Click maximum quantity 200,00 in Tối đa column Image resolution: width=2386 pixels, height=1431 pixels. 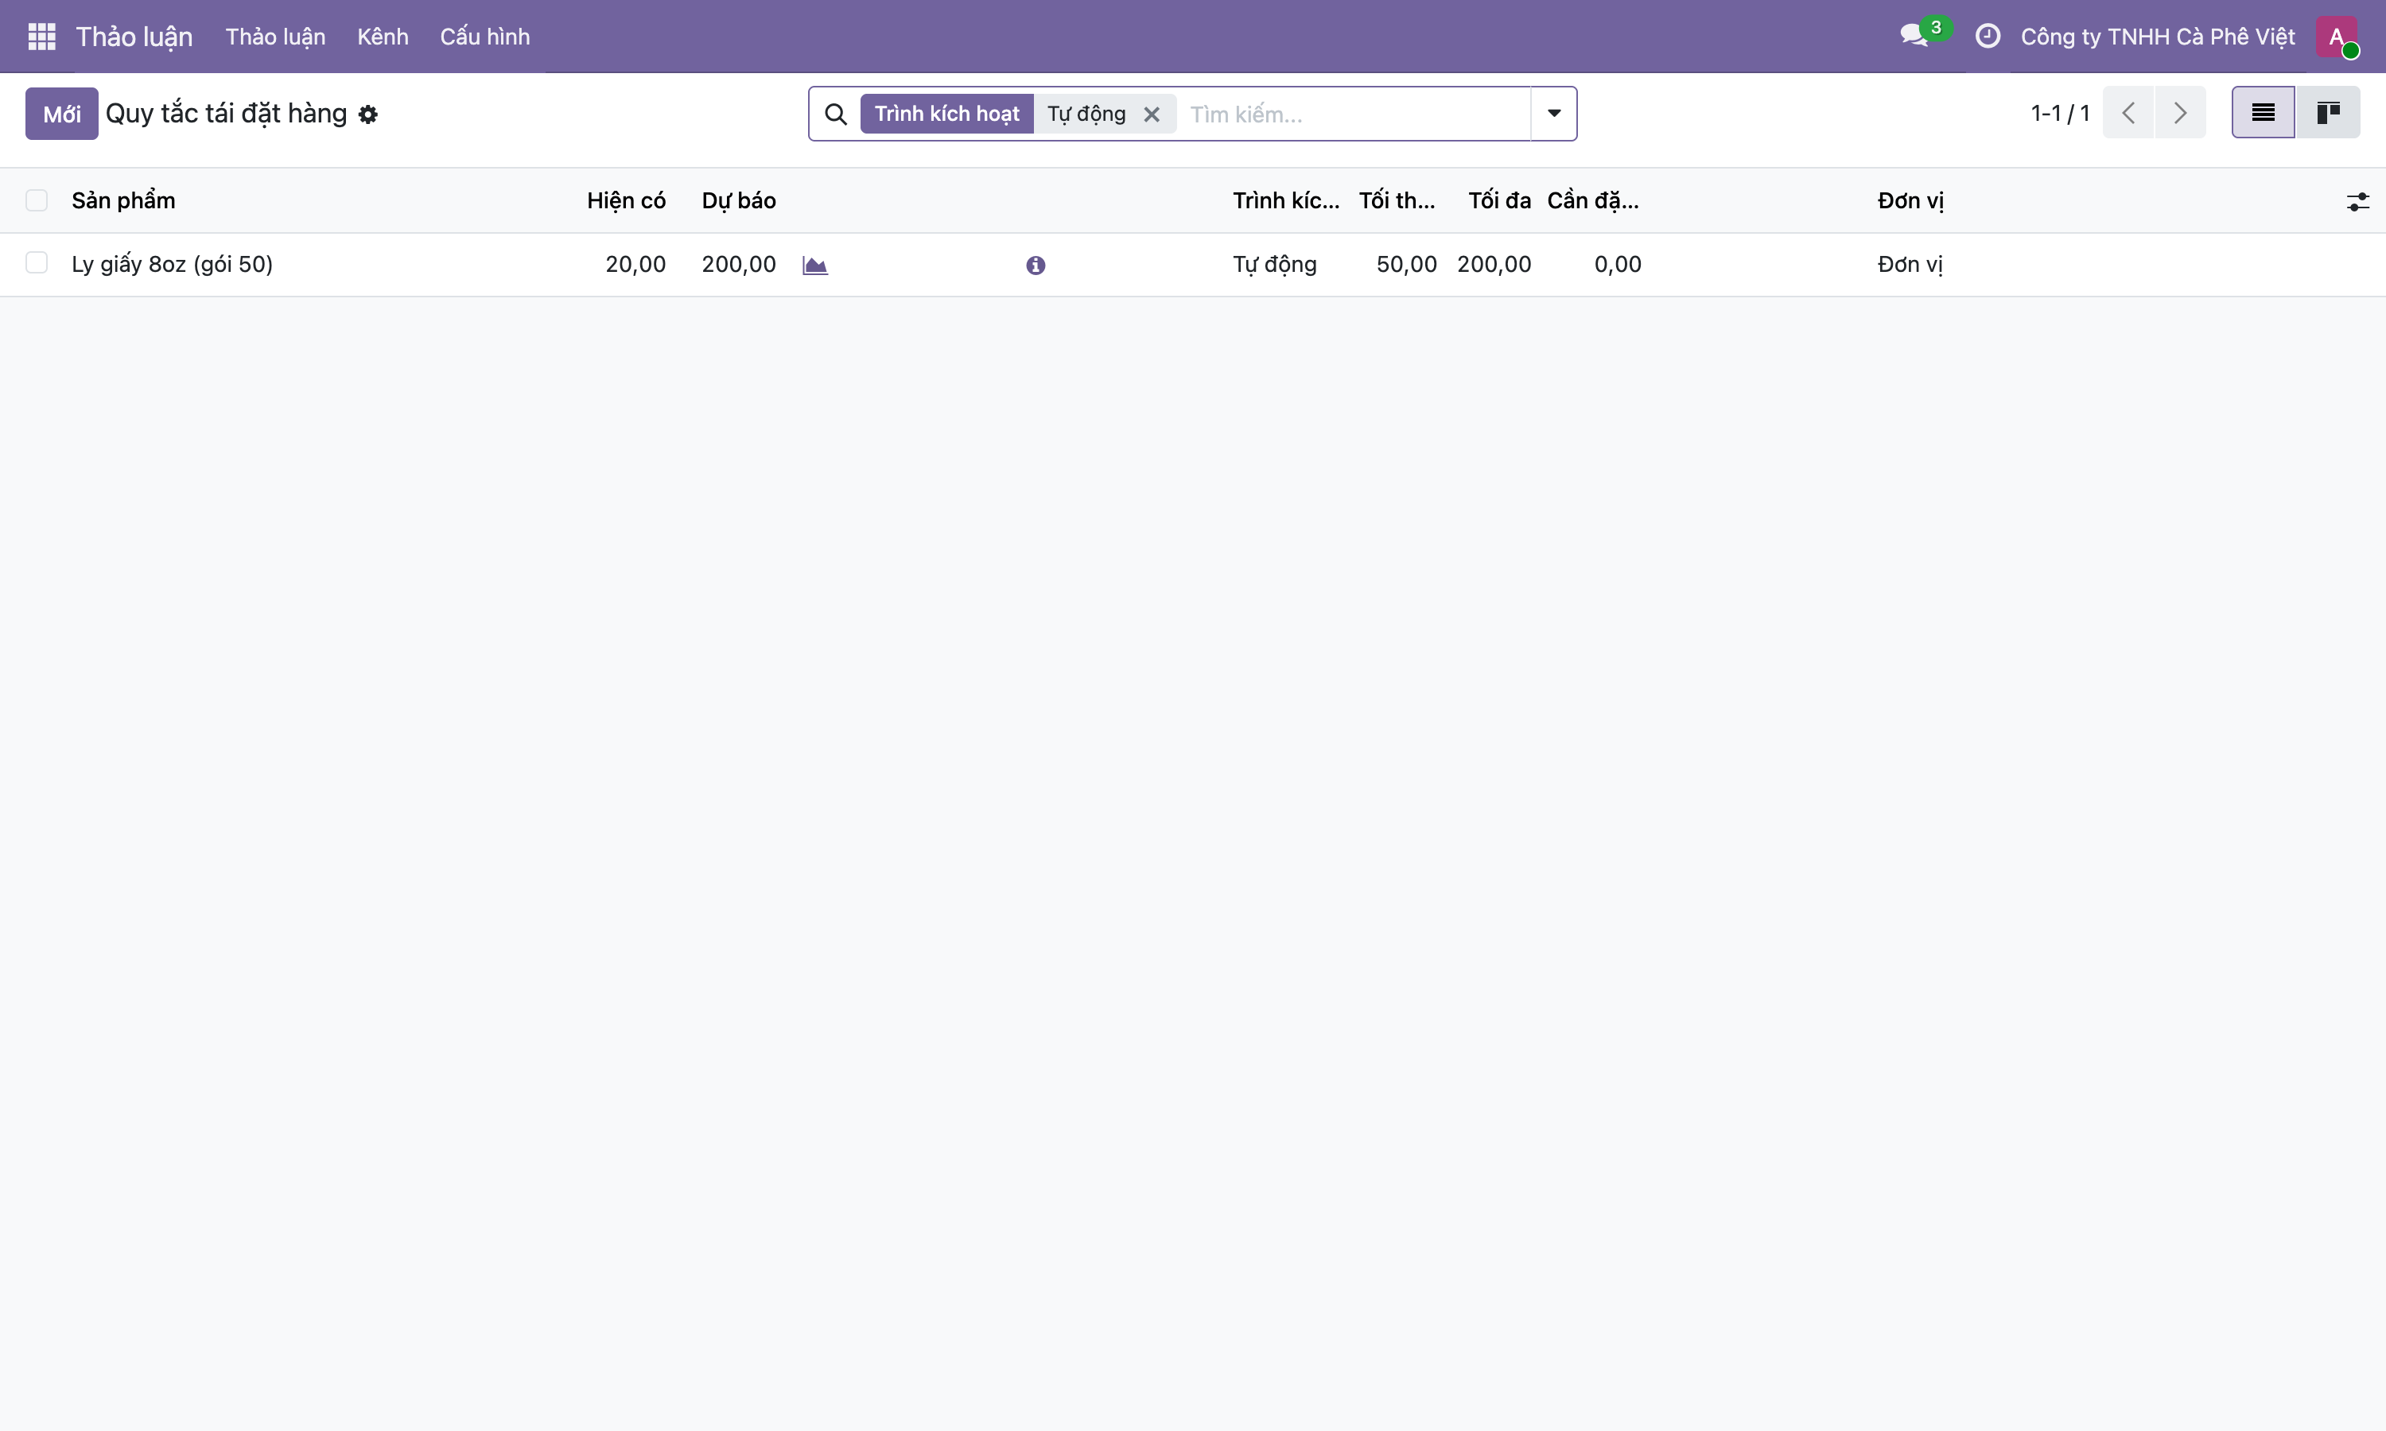point(1494,264)
